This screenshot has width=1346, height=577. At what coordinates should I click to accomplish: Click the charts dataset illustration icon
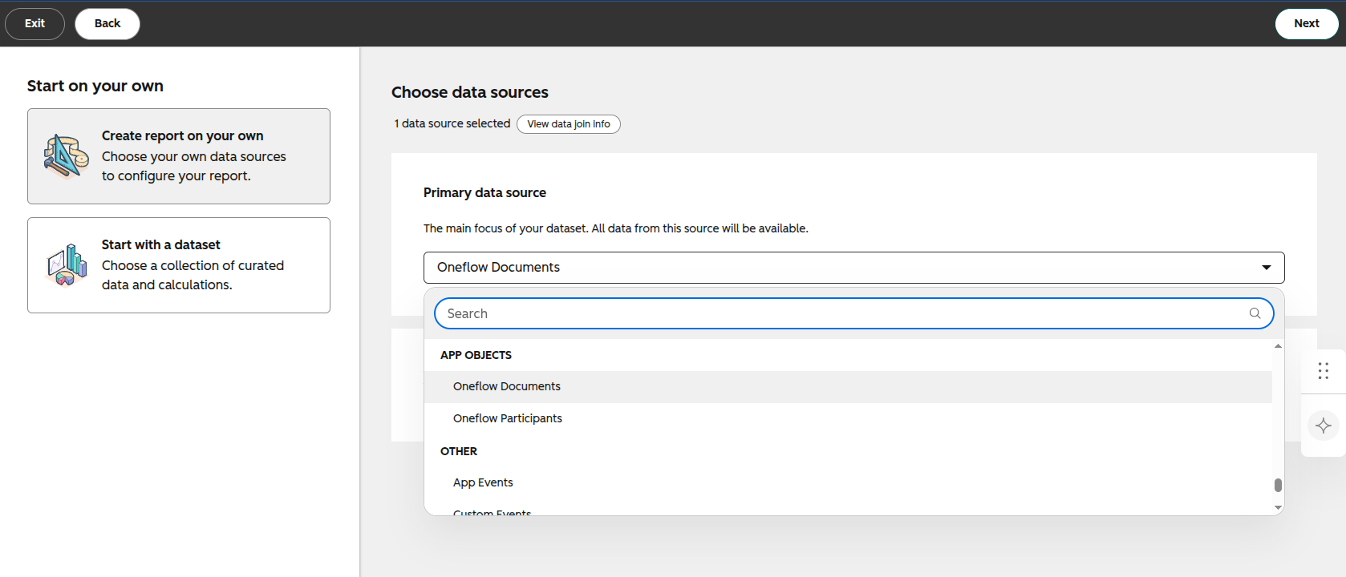point(67,265)
